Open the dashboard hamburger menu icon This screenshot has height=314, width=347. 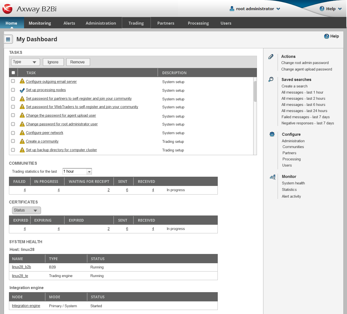[8, 39]
